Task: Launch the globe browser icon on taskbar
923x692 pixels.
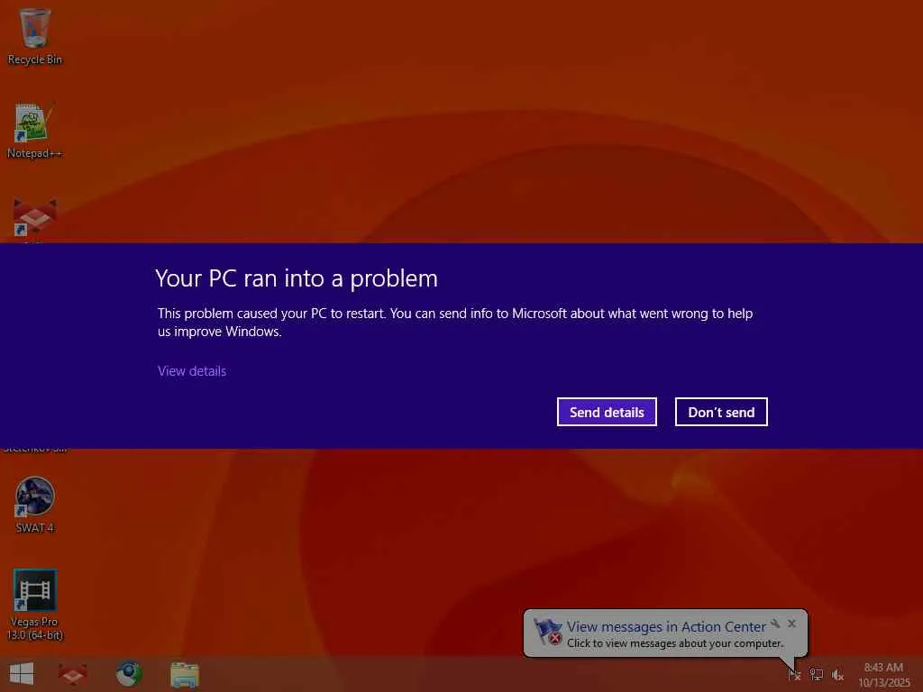Action: 129,674
